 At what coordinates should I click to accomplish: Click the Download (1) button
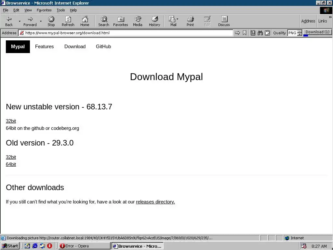coord(317,32)
